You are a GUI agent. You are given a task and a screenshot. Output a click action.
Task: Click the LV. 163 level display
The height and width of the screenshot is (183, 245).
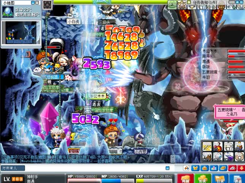(13, 179)
